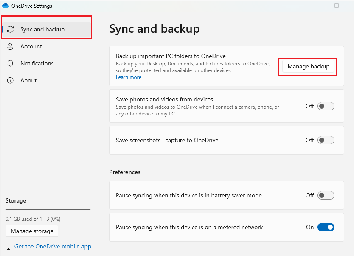This screenshot has width=354, height=256.
Task: Click the Preferences section heading
Action: (125, 172)
